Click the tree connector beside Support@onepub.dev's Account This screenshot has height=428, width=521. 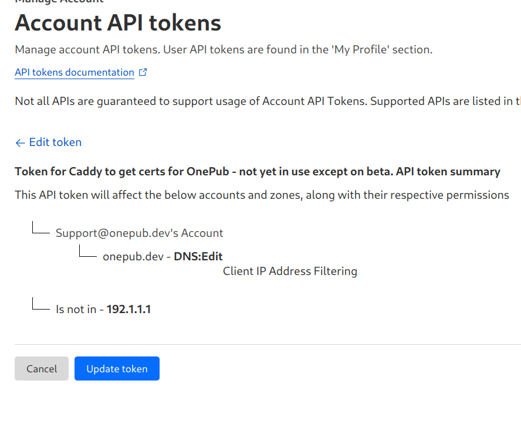[40, 229]
